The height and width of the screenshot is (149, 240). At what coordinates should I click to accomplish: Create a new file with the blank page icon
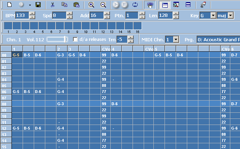click(10, 5)
